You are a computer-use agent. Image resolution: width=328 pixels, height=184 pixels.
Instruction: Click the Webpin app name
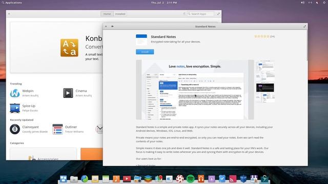(28, 91)
